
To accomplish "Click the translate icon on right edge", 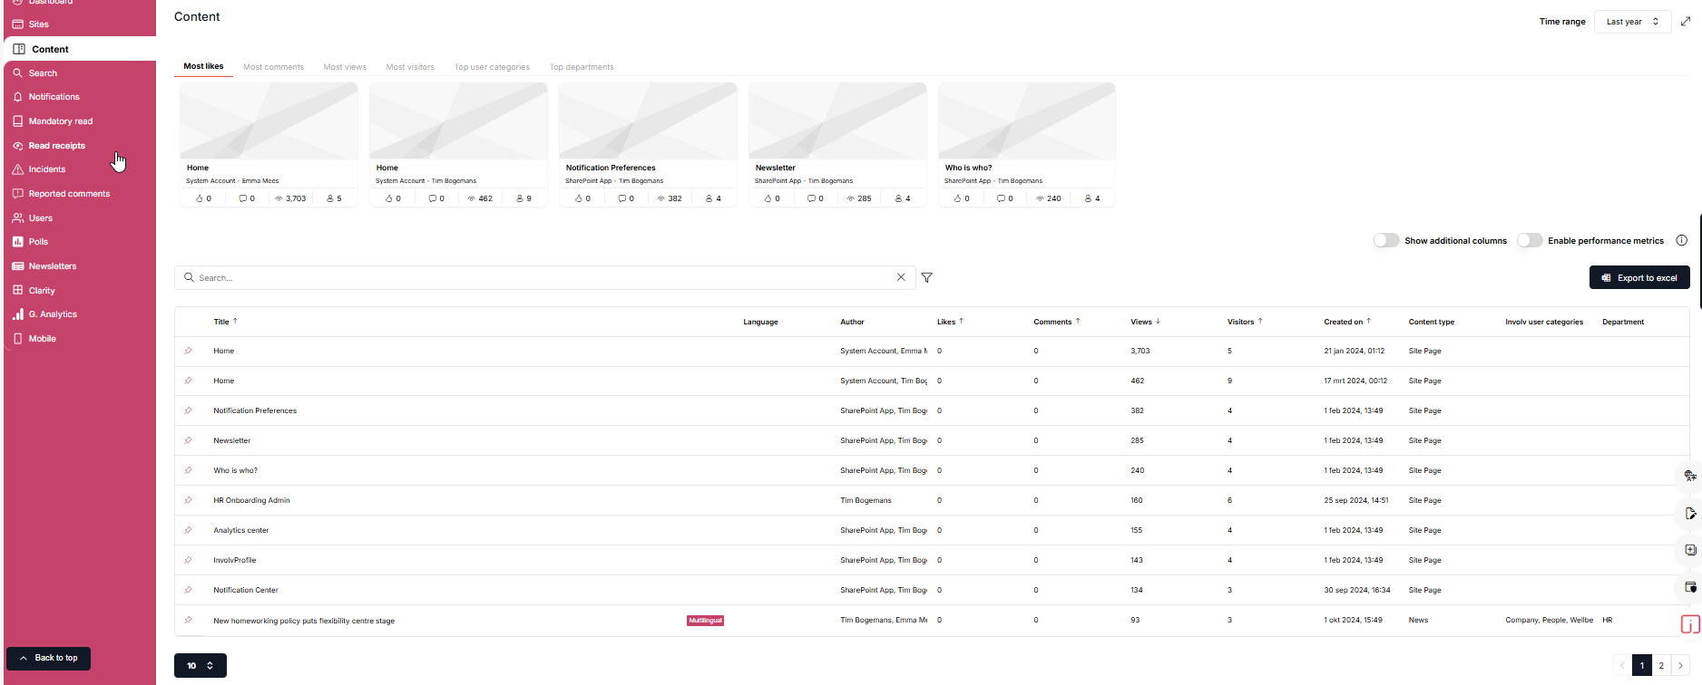I will pos(1689,476).
